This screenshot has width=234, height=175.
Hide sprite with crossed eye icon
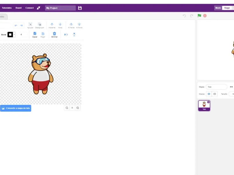[x=215, y=94]
